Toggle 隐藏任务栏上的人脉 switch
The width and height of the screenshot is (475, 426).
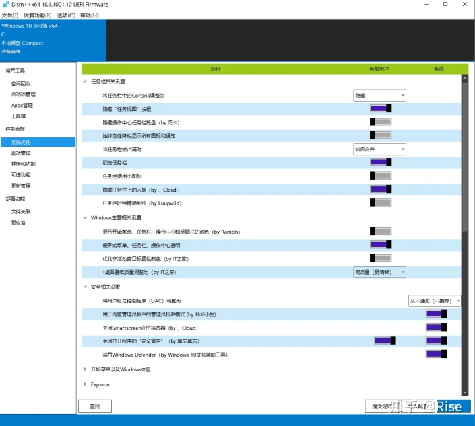coord(381,189)
